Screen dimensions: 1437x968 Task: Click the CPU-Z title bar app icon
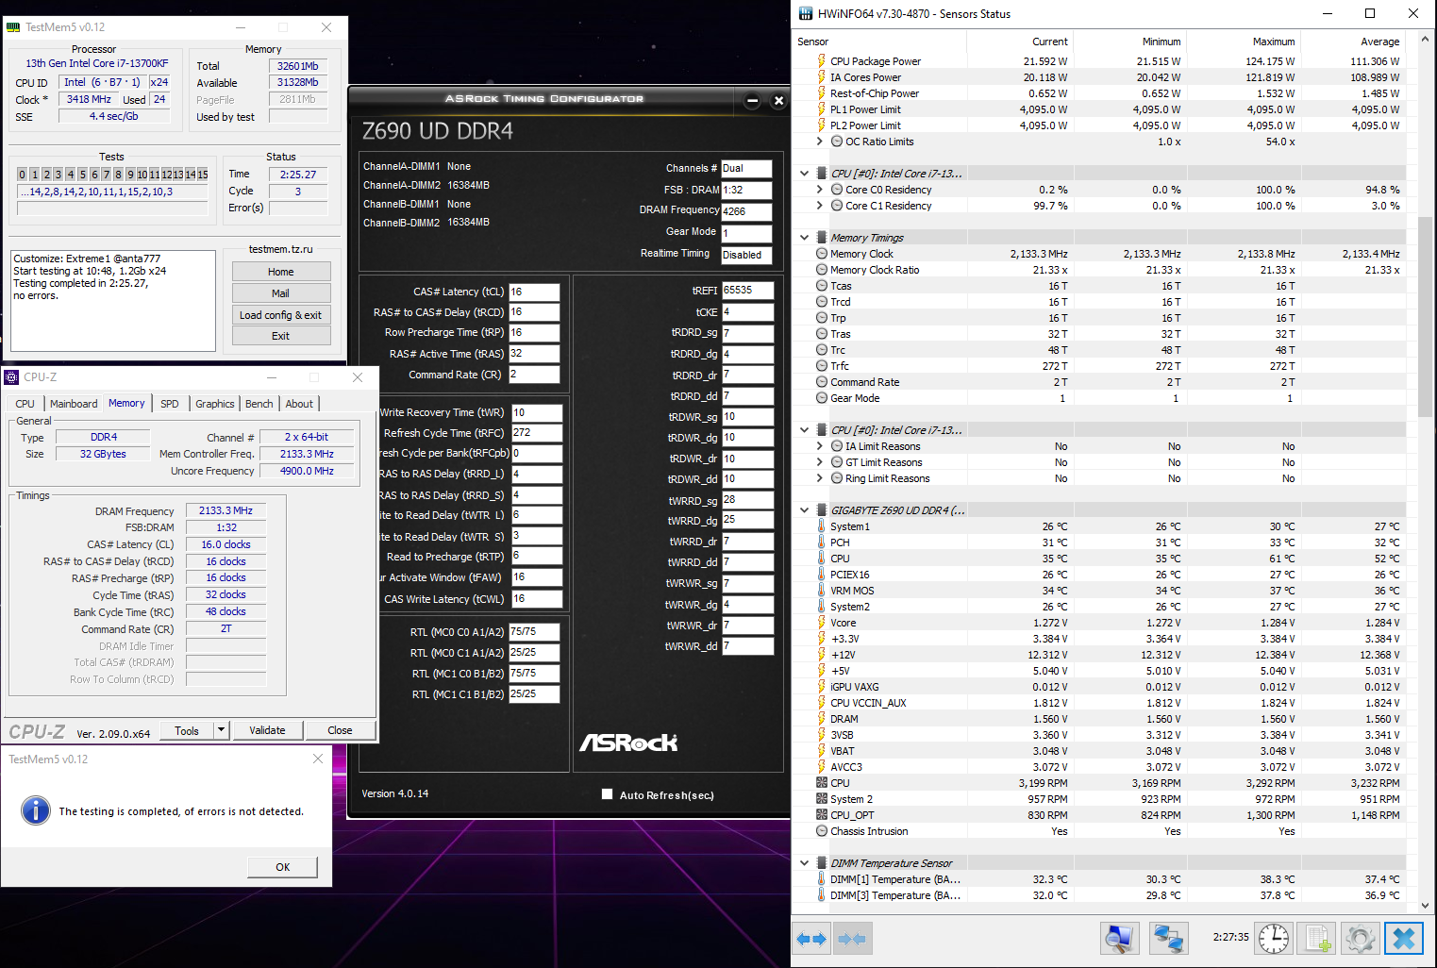click(x=12, y=377)
